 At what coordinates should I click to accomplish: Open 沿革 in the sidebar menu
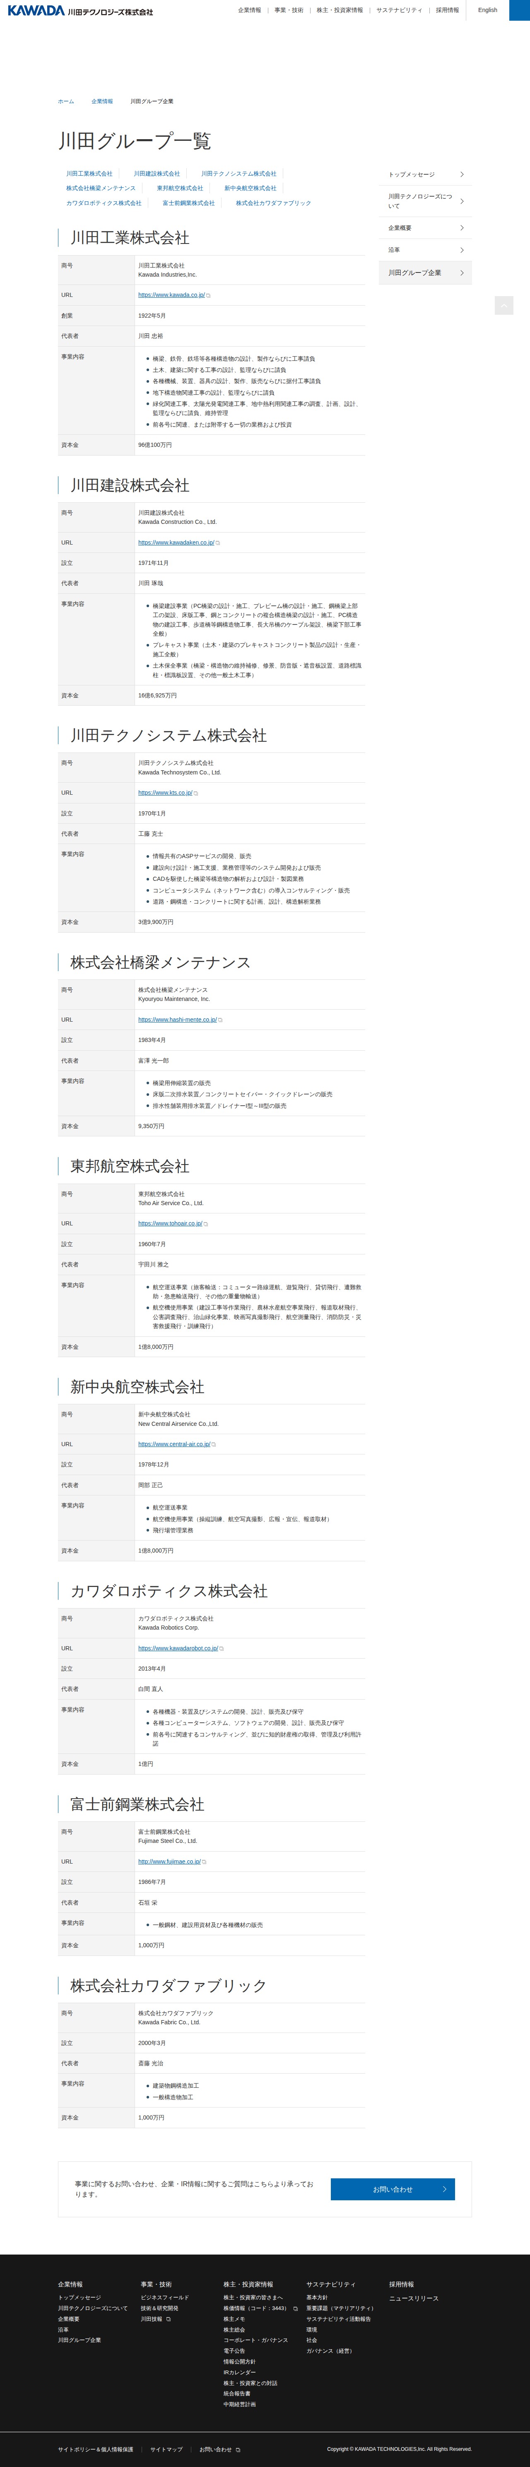pyautogui.click(x=426, y=250)
